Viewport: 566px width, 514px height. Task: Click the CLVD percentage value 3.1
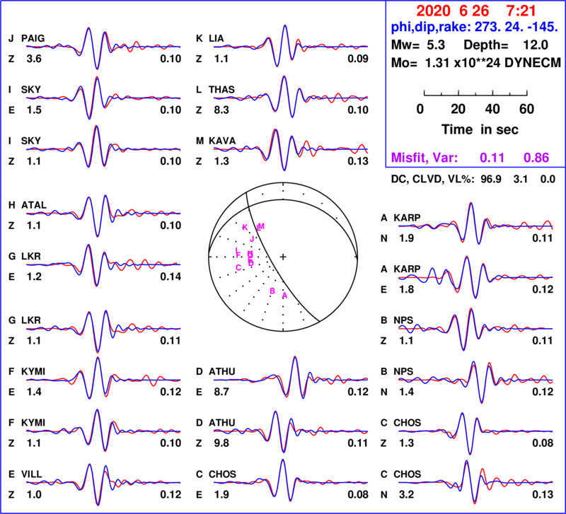[x=520, y=180]
